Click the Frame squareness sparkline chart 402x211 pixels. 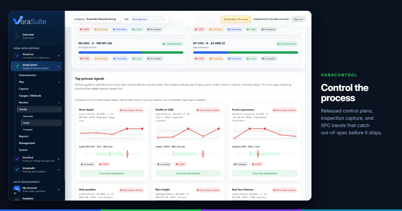click(265, 133)
